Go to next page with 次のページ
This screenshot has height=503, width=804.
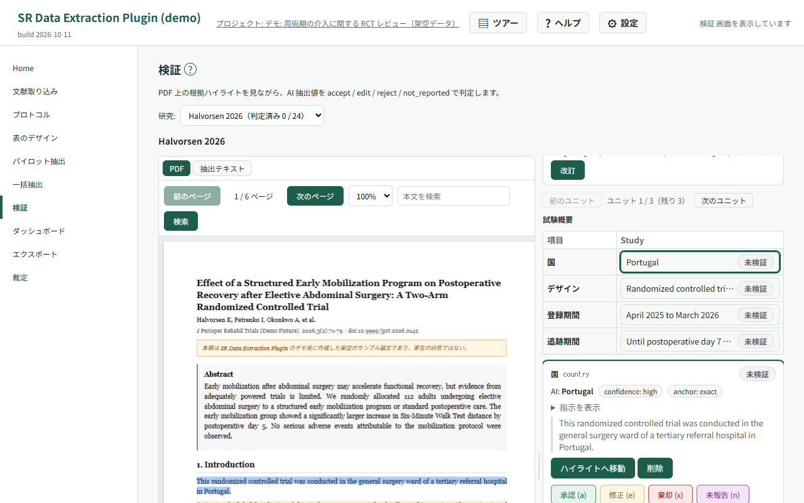coord(315,196)
